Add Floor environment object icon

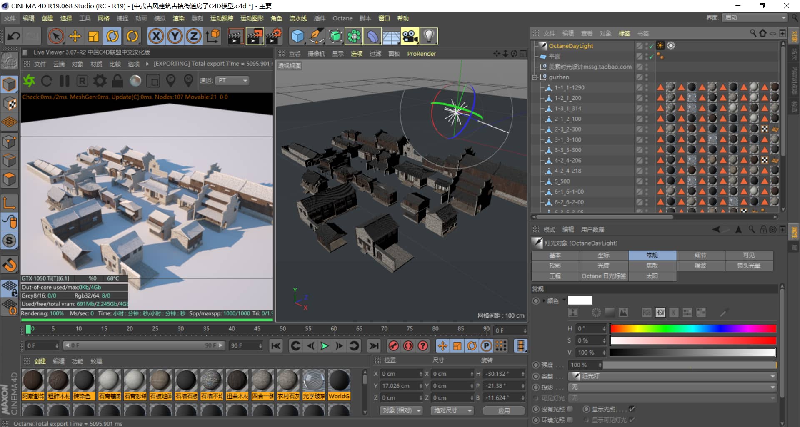coord(392,36)
